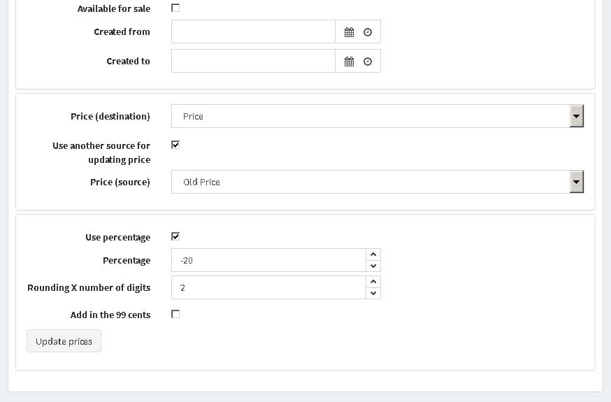The height and width of the screenshot is (402, 611).
Task: Open calendar picker for Created from
Action: click(349, 32)
